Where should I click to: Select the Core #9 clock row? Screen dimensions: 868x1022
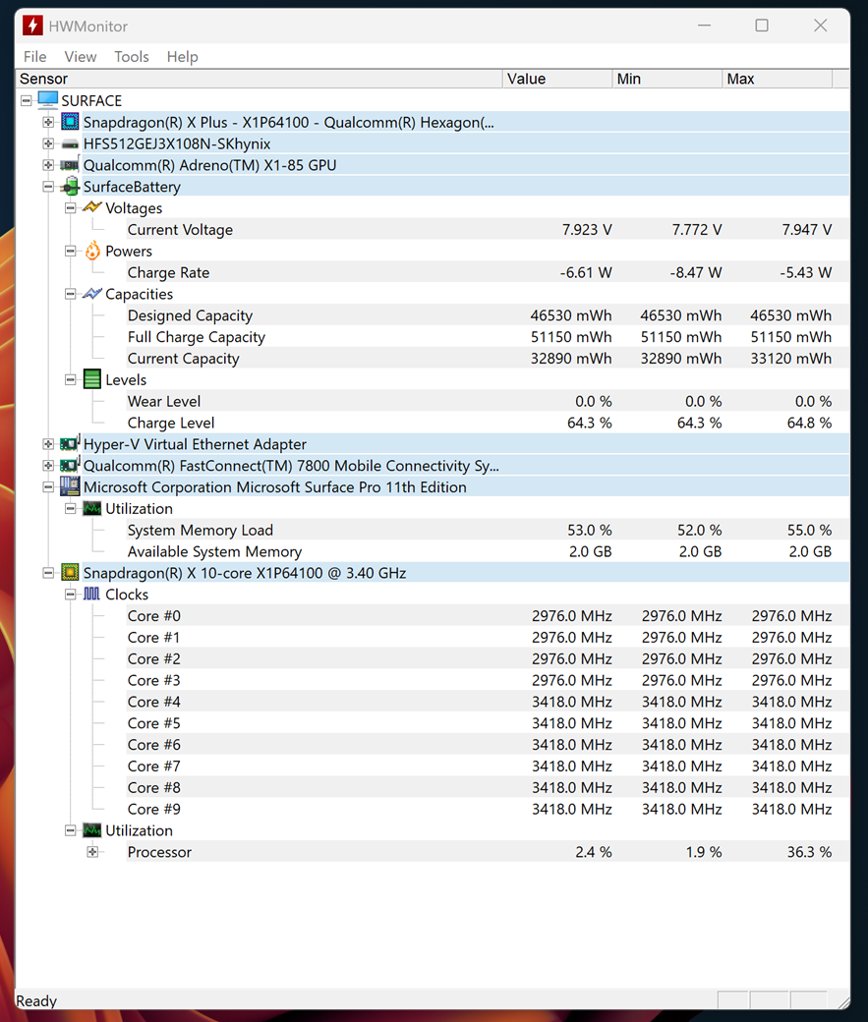click(488, 809)
